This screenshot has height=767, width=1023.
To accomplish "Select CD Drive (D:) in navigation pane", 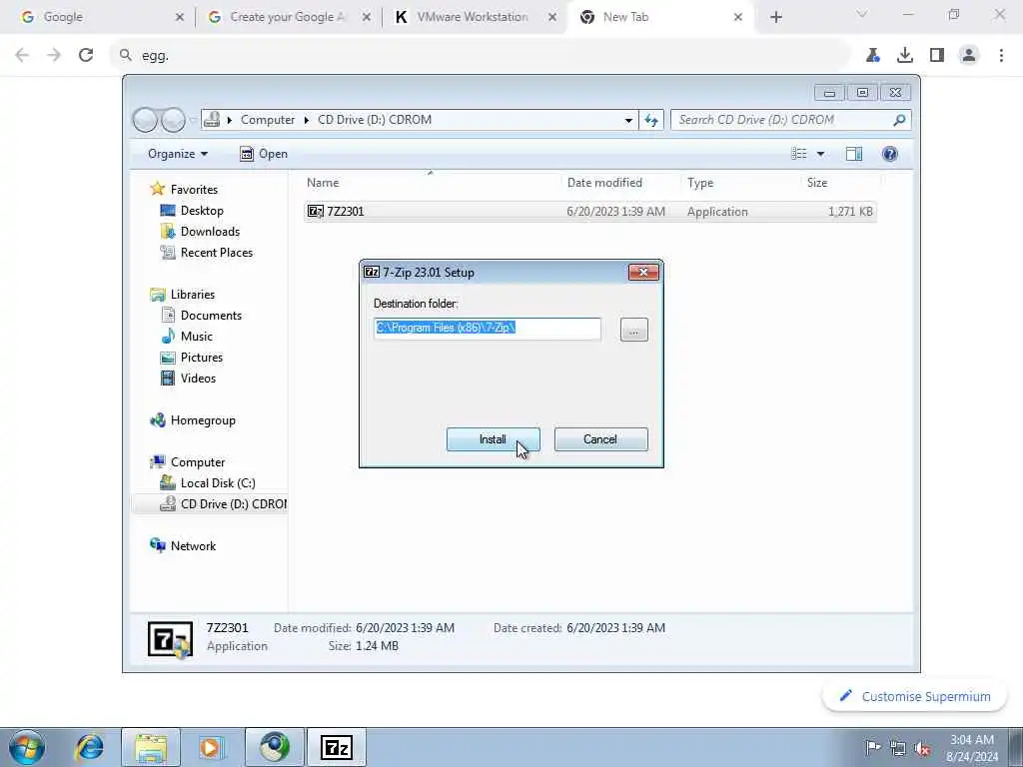I will (x=209, y=504).
